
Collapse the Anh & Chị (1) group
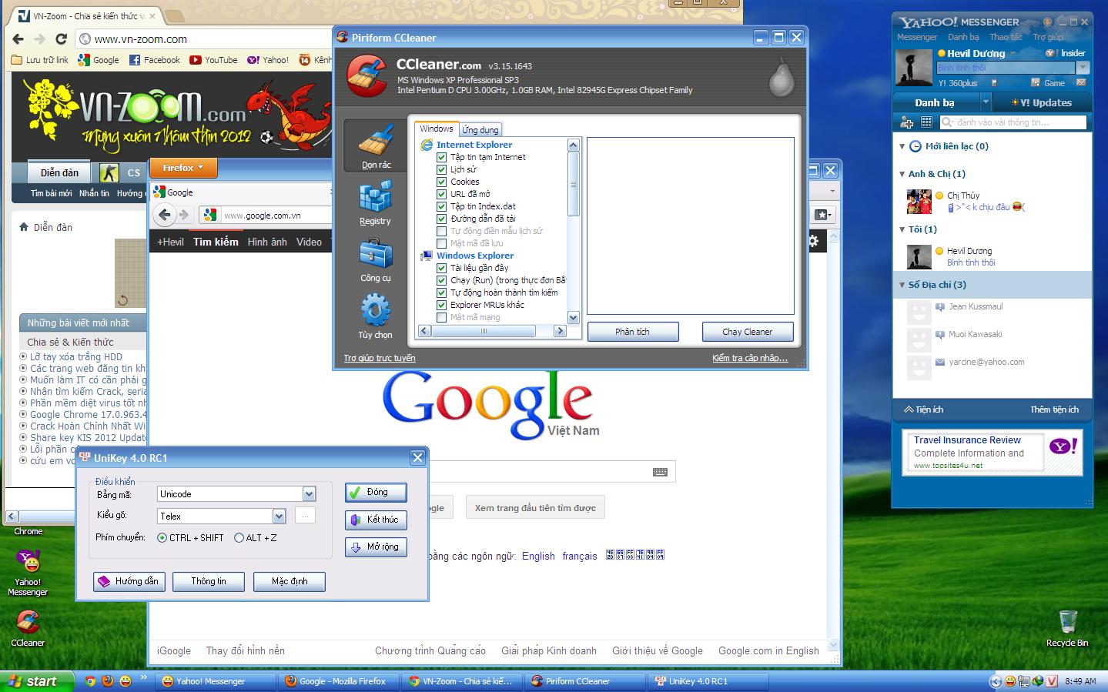(902, 174)
